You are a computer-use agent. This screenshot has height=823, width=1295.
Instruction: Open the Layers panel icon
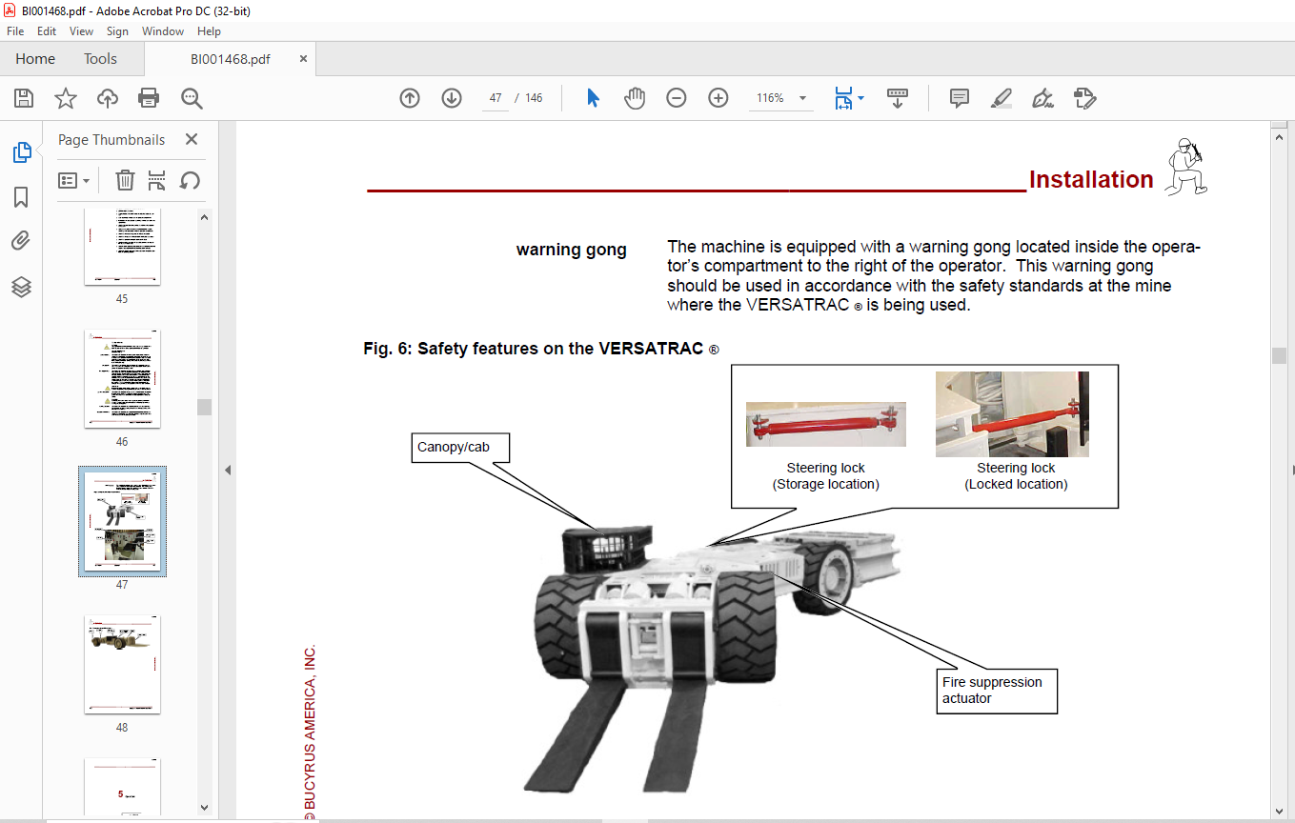[x=21, y=286]
